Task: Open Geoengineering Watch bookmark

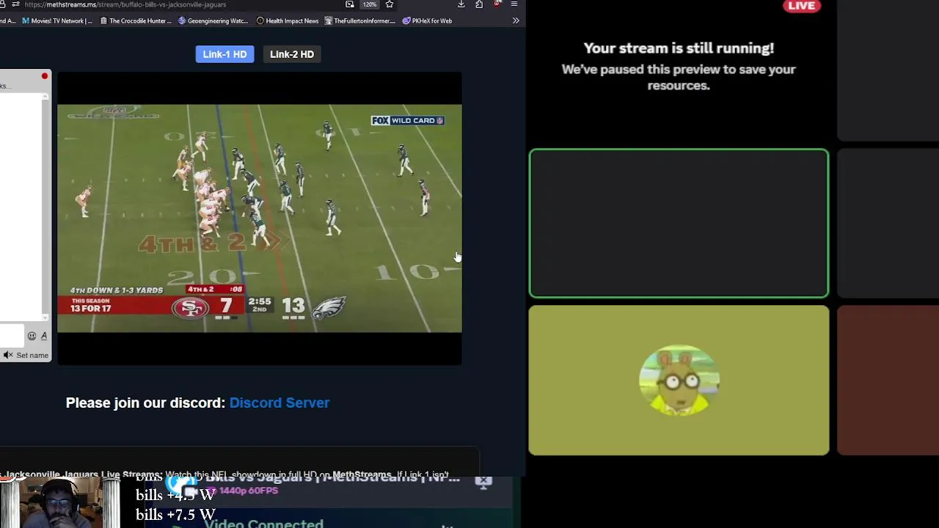Action: pos(213,21)
